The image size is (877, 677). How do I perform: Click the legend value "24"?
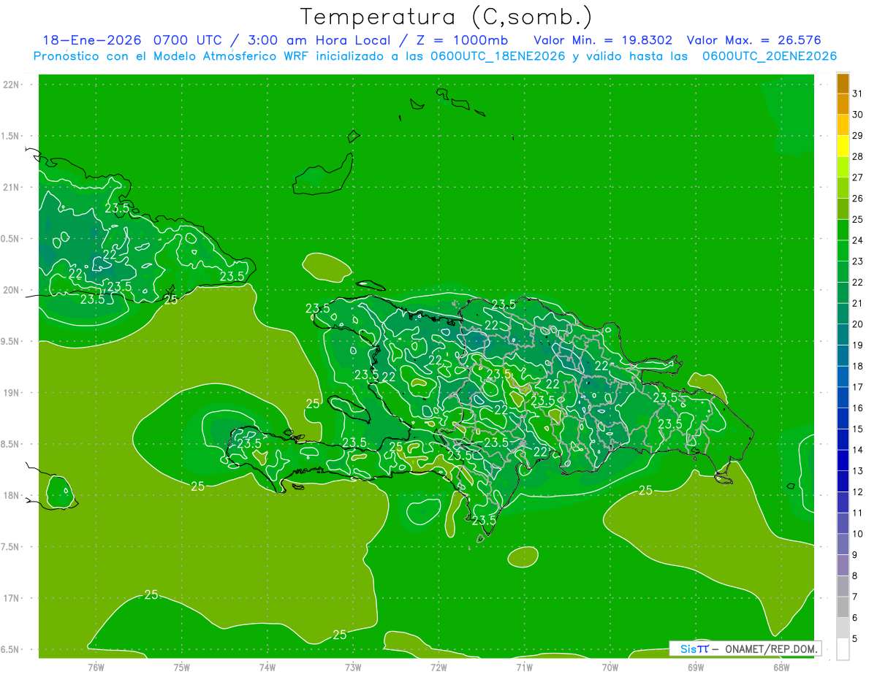pos(858,240)
